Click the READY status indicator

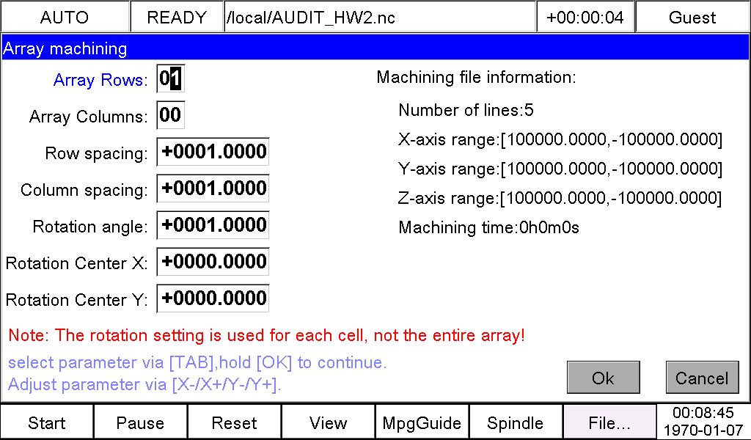click(177, 18)
